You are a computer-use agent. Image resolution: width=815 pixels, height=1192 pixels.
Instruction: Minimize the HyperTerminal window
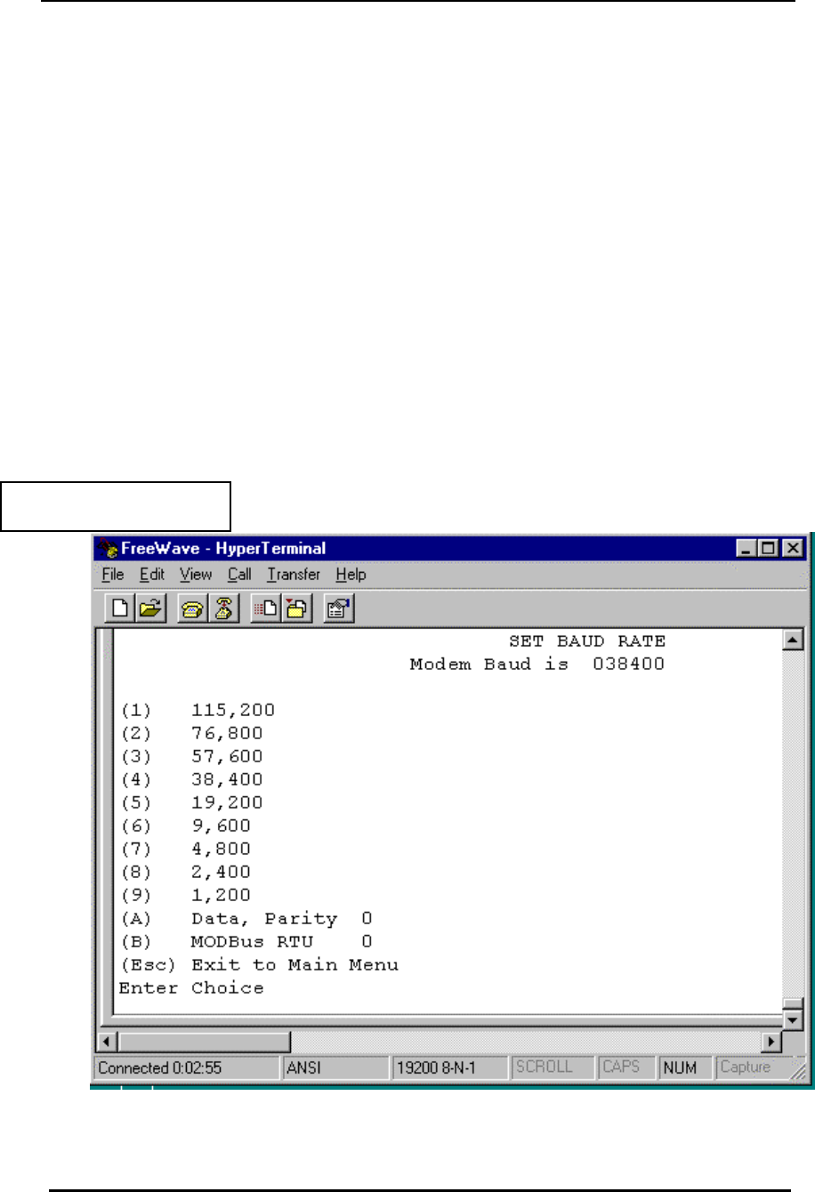[x=748, y=549]
